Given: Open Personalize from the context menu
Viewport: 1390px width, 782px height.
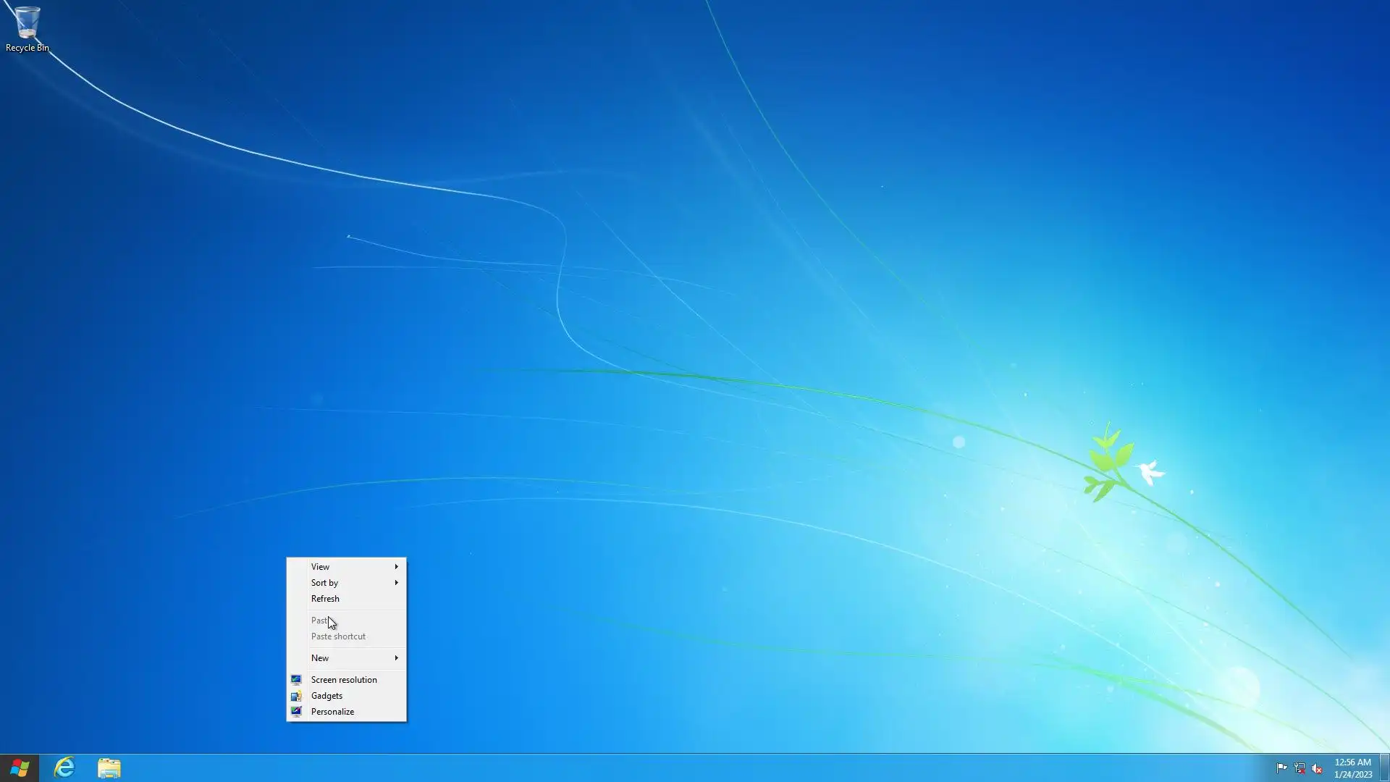Looking at the screenshot, I should pos(332,712).
